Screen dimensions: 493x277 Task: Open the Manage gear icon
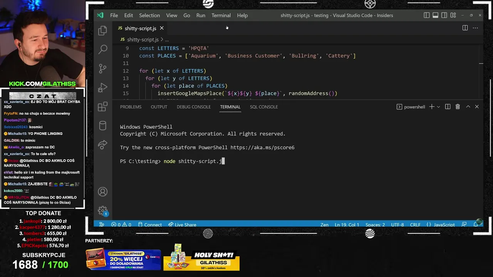point(102,210)
